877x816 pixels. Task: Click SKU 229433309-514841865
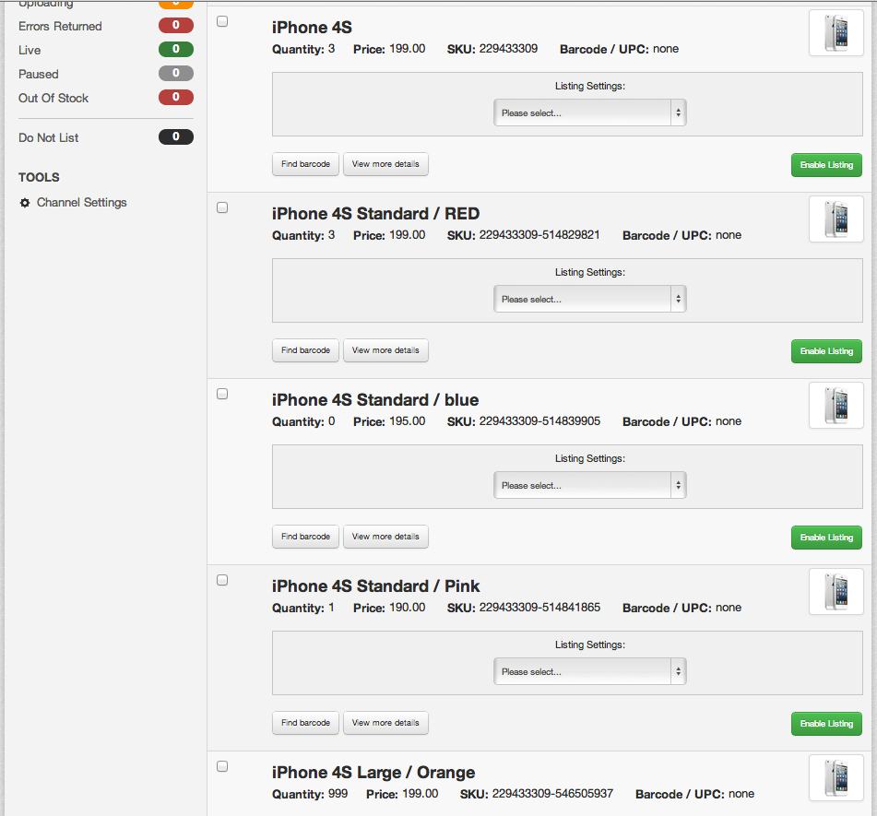coord(539,608)
